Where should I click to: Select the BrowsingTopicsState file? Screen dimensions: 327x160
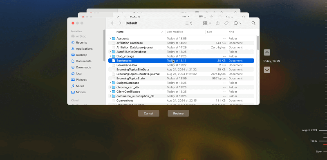[x=181, y=79]
